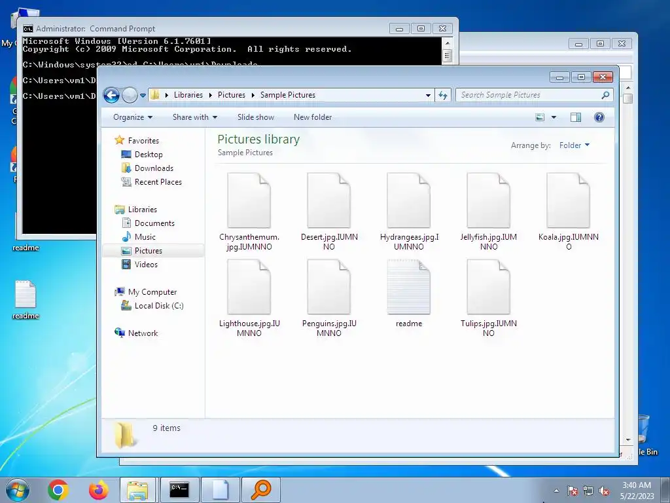Start the Slide show
Screen dimensions: 670x503
256,117
